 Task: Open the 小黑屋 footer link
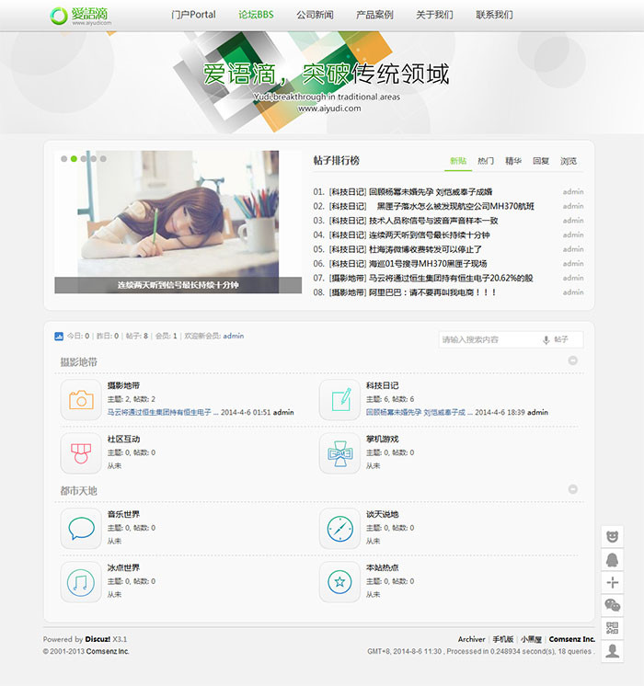coord(531,639)
